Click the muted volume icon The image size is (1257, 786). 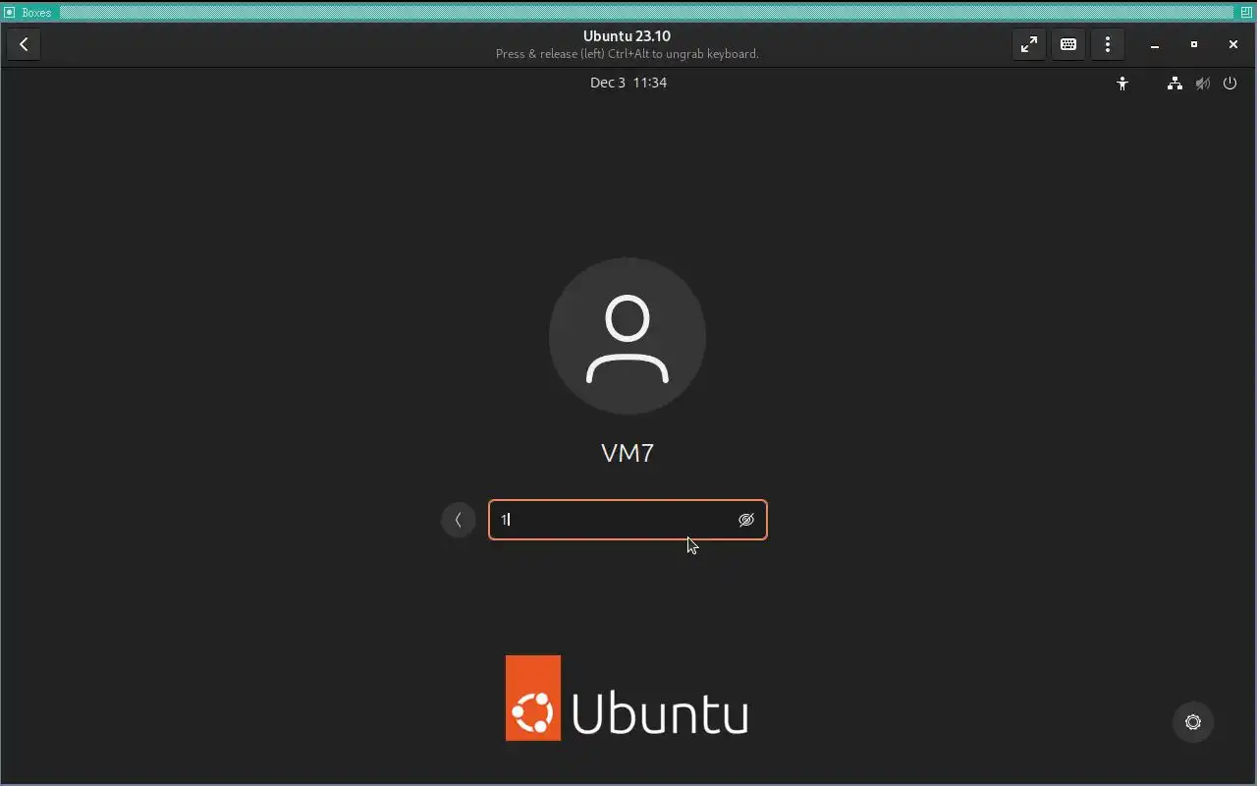coord(1202,84)
